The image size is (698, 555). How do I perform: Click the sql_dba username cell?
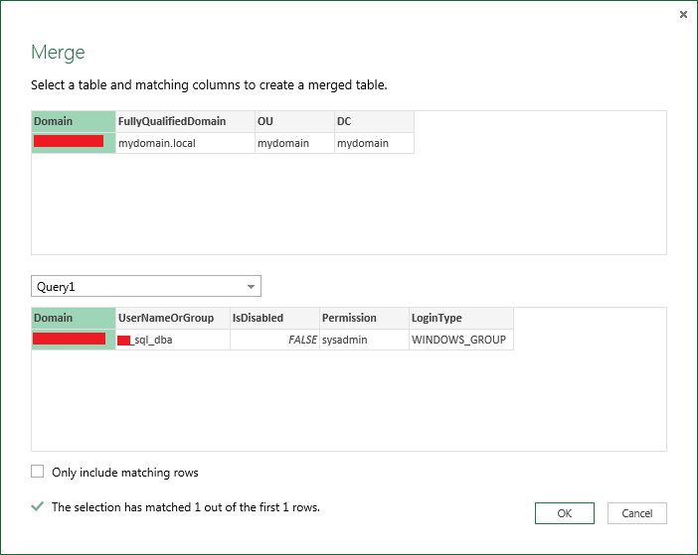(173, 340)
